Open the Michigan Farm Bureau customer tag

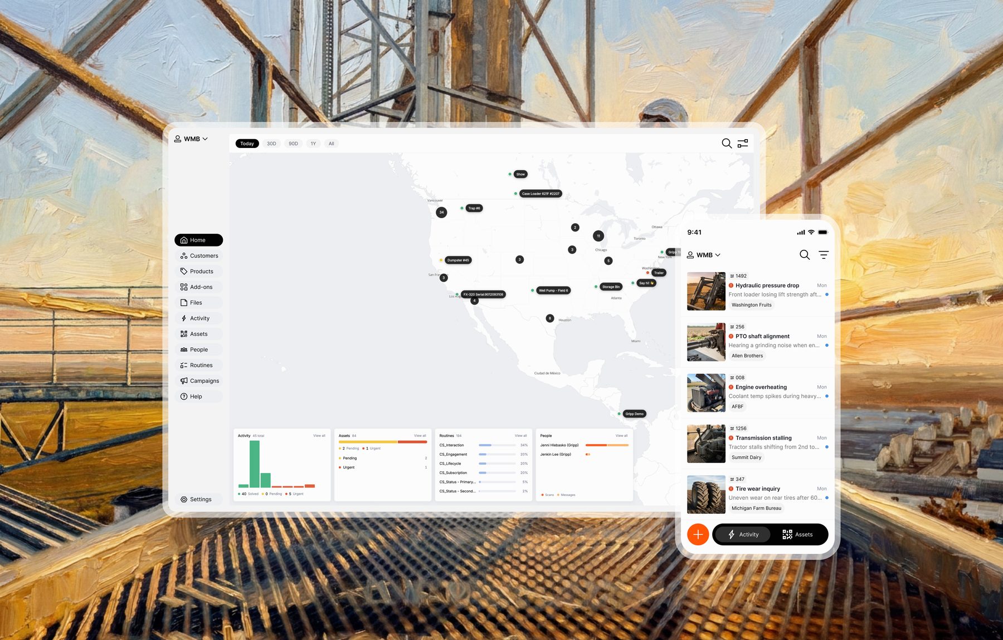[756, 508]
